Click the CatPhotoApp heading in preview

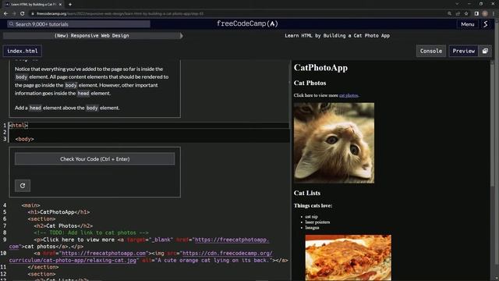[x=320, y=68]
